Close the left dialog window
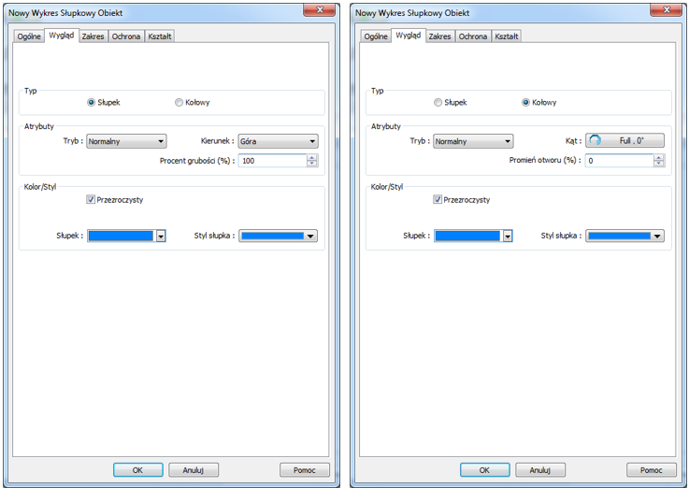The image size is (689, 488). coord(320,9)
